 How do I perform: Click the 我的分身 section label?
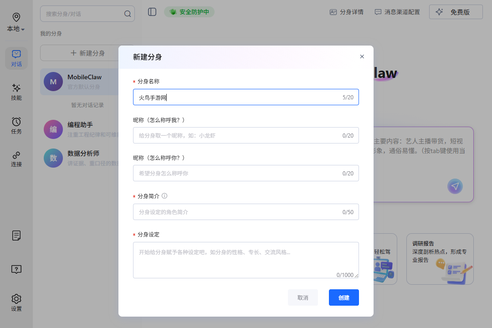pyautogui.click(x=51, y=34)
